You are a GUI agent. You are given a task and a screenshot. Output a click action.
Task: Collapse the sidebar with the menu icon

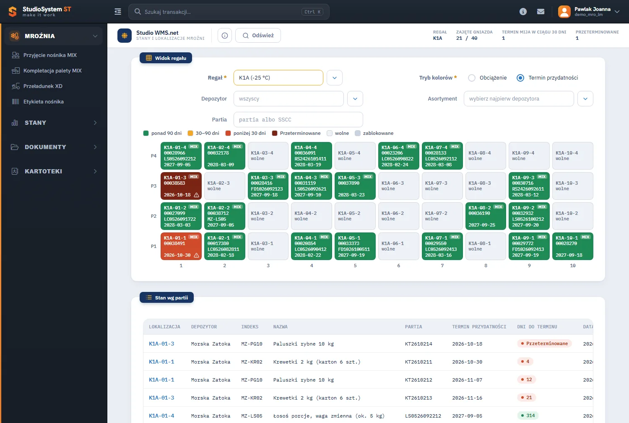click(118, 12)
